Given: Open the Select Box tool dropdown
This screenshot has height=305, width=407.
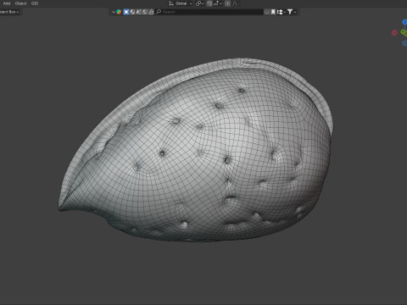Looking at the screenshot, I should 9,12.
